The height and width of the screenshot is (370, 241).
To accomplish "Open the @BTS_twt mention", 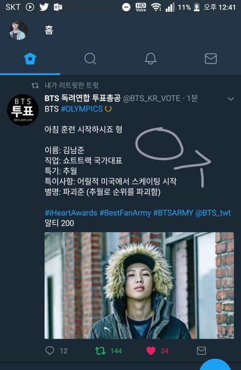I will click(x=213, y=213).
